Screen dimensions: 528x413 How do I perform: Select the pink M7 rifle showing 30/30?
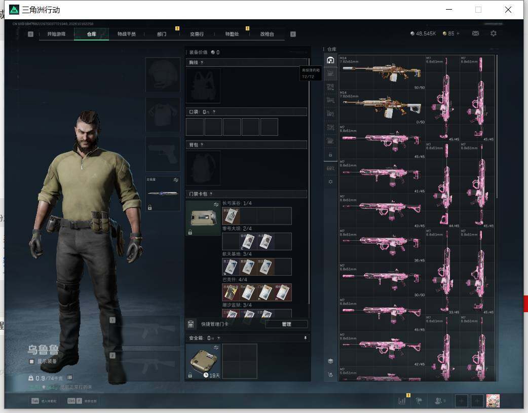point(382,280)
